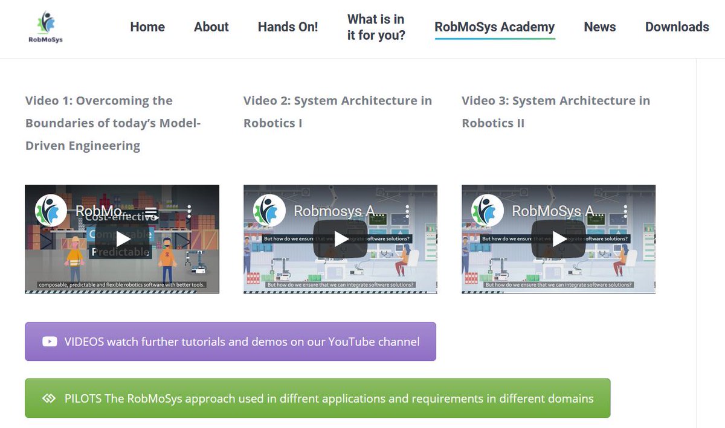Select the RobMoSys Academy menu item

pyautogui.click(x=494, y=27)
